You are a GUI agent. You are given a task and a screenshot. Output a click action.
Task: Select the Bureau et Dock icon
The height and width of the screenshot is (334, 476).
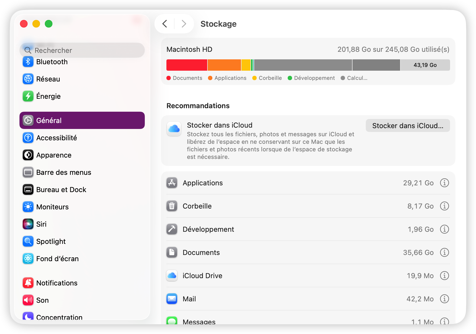tap(28, 190)
